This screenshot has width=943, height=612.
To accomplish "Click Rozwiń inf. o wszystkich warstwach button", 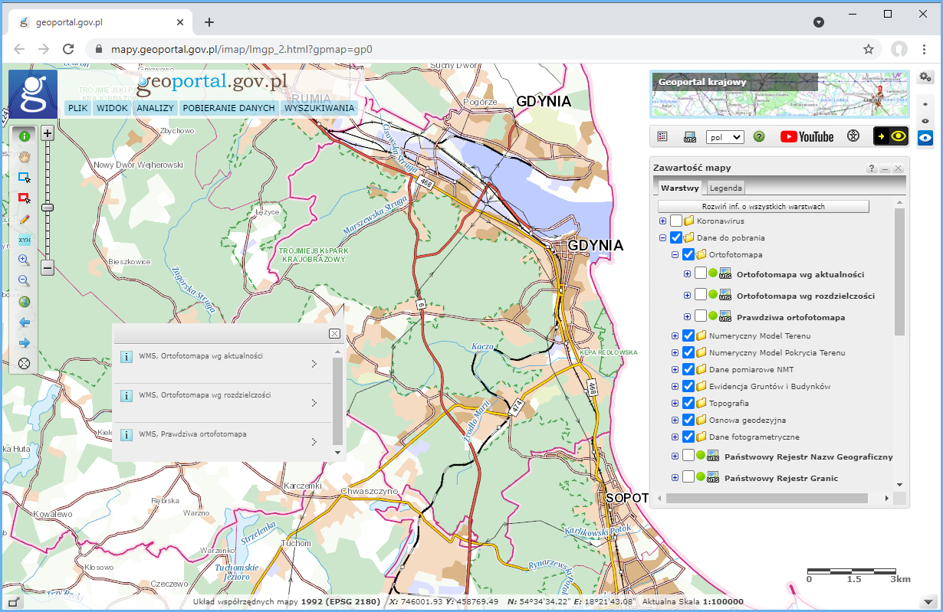I will point(763,207).
